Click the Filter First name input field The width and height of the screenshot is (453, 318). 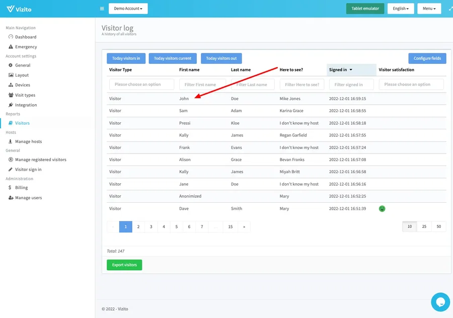point(202,85)
